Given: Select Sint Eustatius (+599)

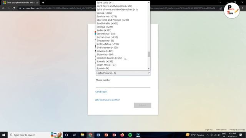Looking at the screenshot, I should [x=122, y=44].
